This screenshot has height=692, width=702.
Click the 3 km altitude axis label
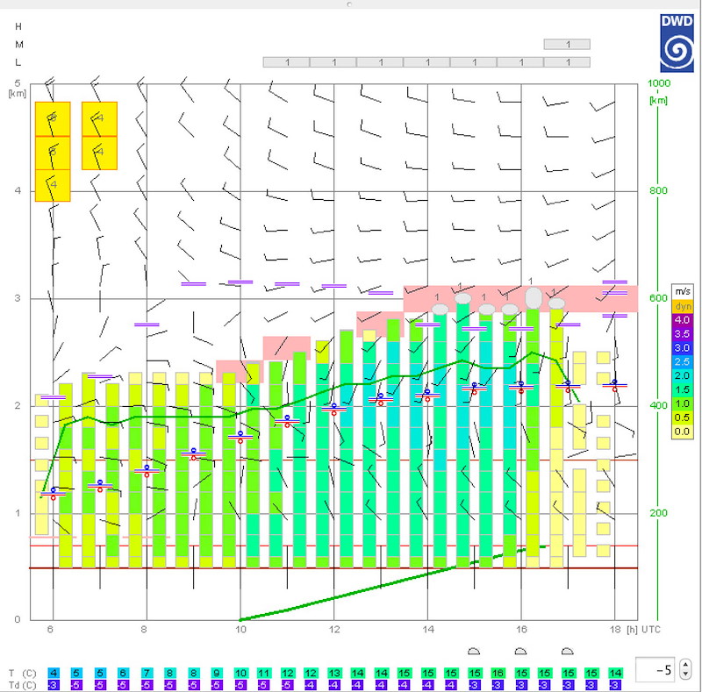pos(18,298)
